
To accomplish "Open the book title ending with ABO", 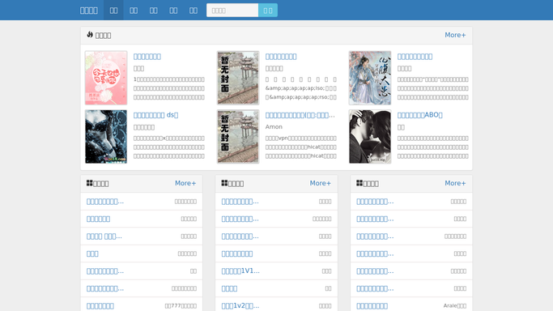I will coord(419,115).
